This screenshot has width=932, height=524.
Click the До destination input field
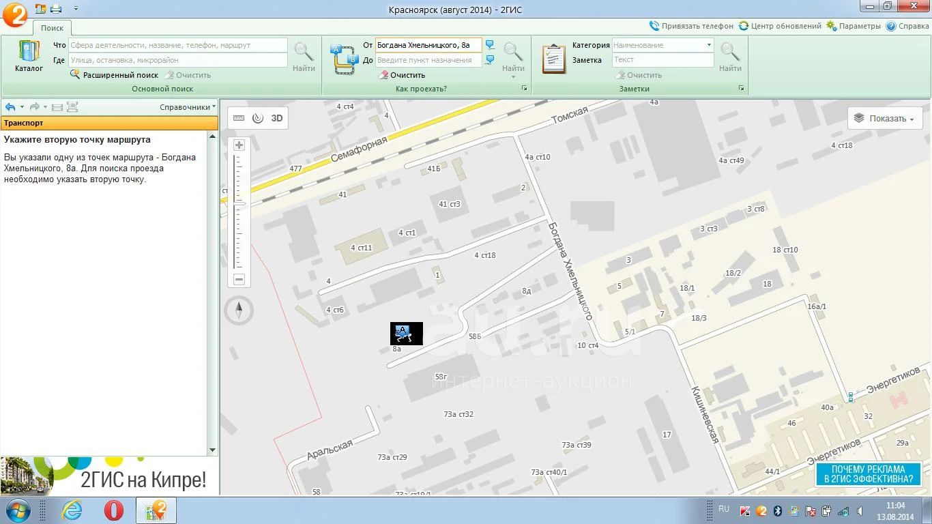pyautogui.click(x=428, y=60)
